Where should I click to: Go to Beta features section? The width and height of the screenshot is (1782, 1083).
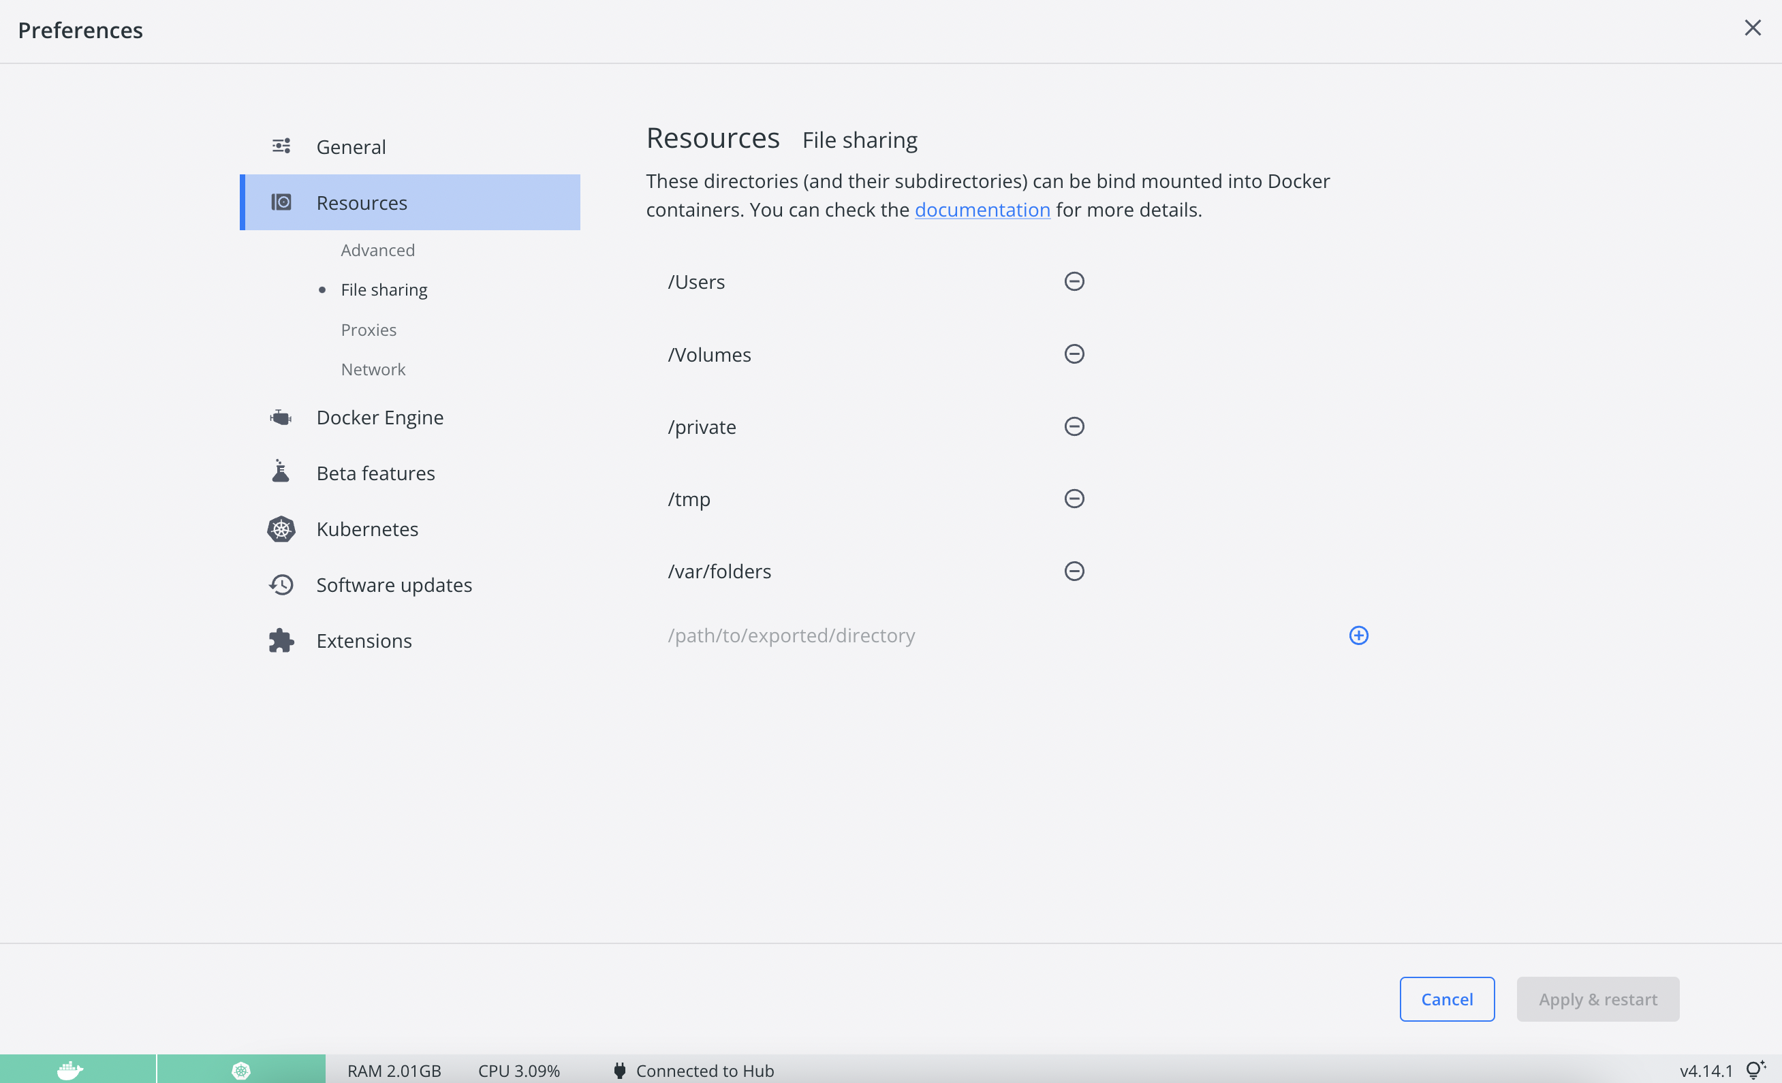point(375,473)
